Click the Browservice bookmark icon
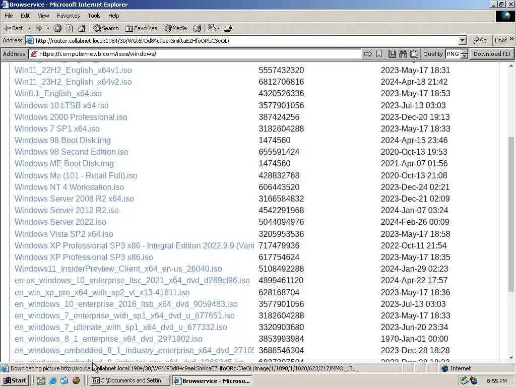Screen dimensions: 516x387 pyautogui.click(x=379, y=53)
